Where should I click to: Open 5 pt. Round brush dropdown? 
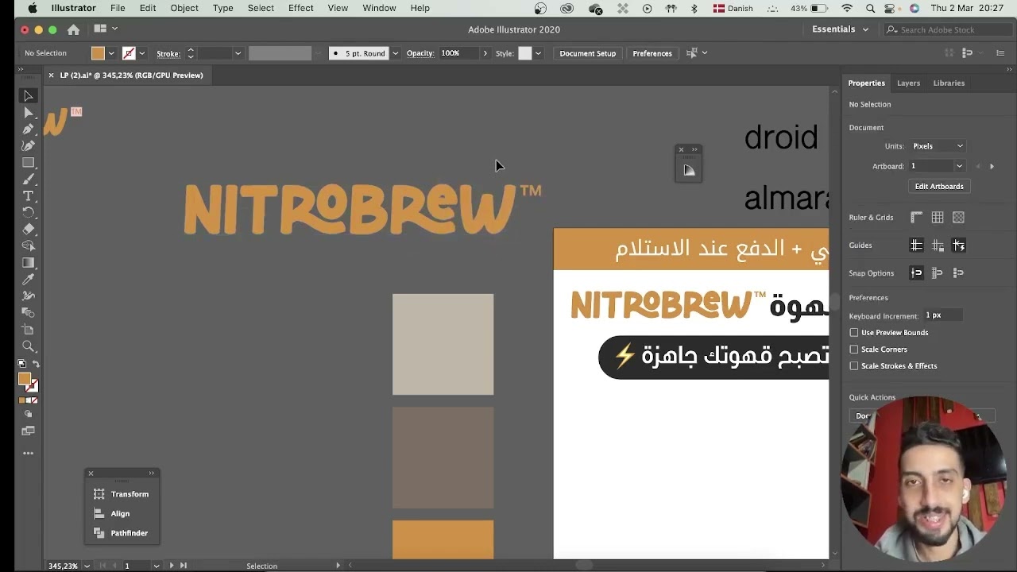(395, 53)
